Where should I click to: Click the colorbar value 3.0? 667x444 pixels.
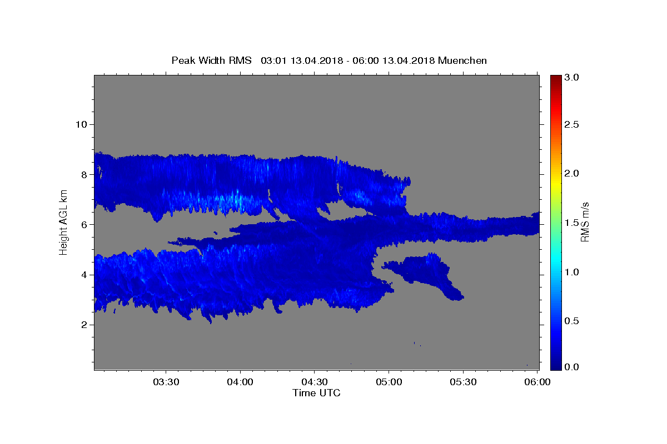point(572,77)
